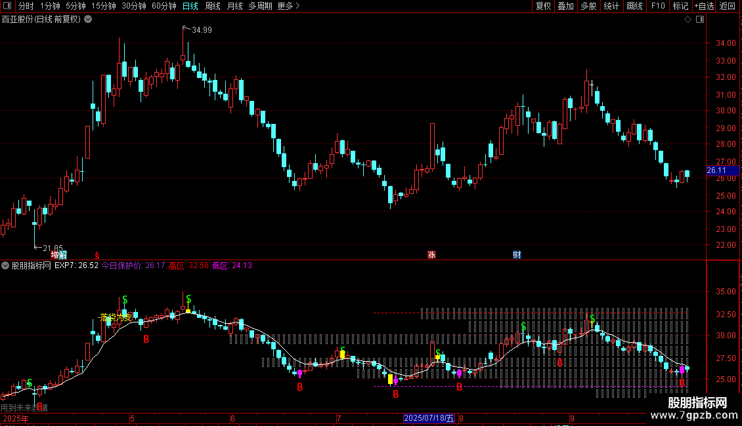The image size is (742, 426).
Task: Click the 返回 back button
Action: 728,6
